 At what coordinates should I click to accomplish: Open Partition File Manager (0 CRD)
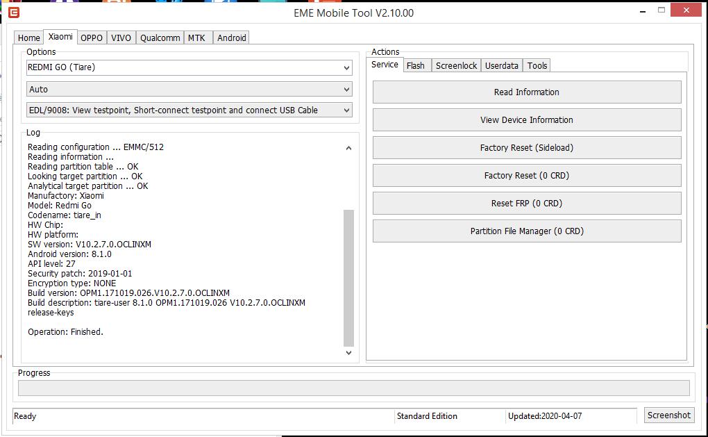[x=527, y=231]
